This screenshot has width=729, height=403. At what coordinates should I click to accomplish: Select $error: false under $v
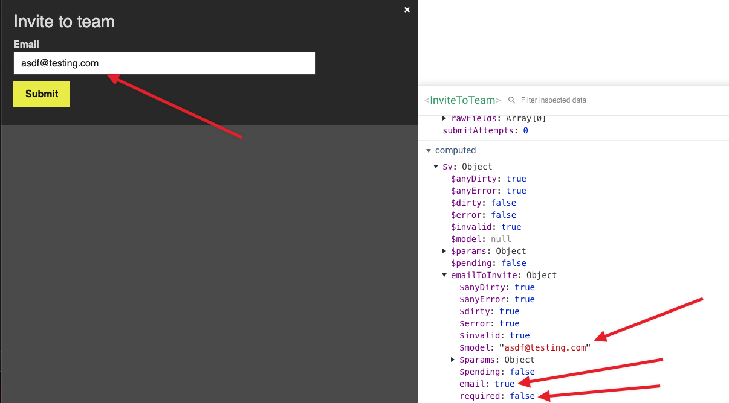tap(484, 215)
